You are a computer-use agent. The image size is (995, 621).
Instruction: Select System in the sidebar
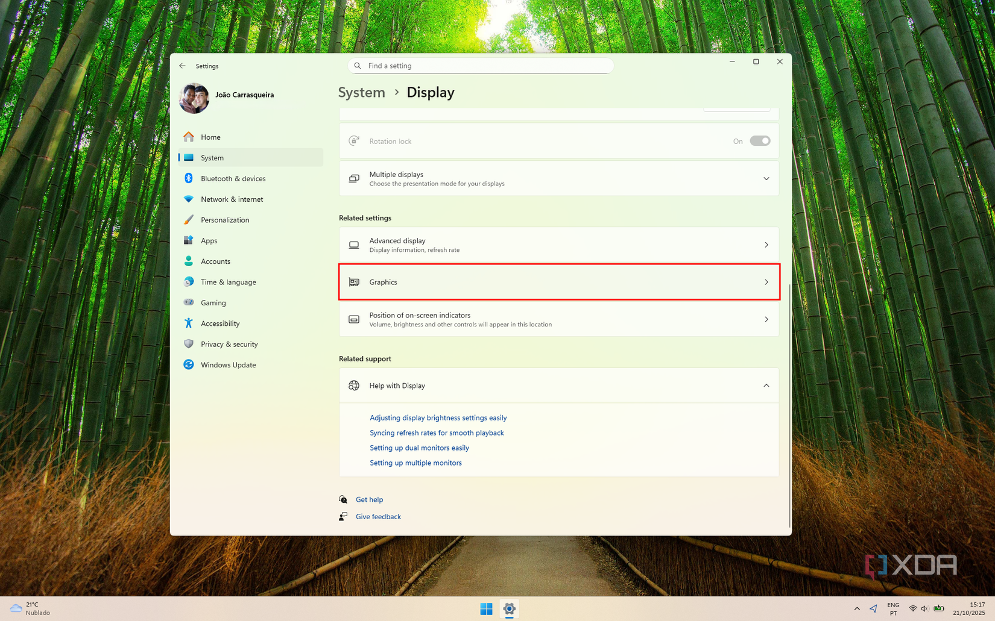(x=212, y=157)
